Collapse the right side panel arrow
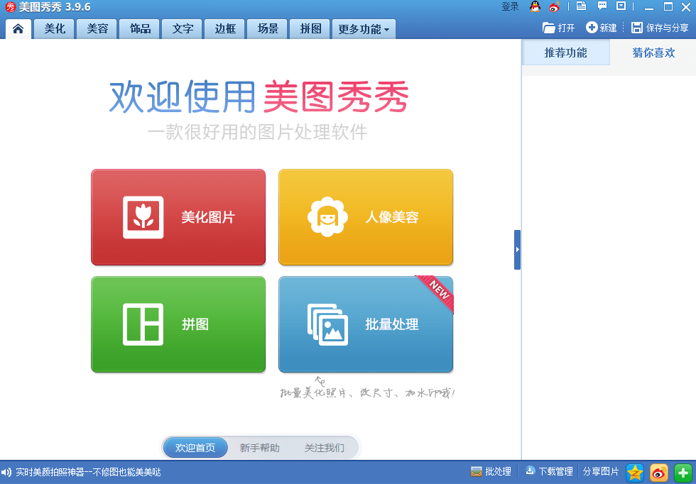696x484 pixels. pos(517,250)
